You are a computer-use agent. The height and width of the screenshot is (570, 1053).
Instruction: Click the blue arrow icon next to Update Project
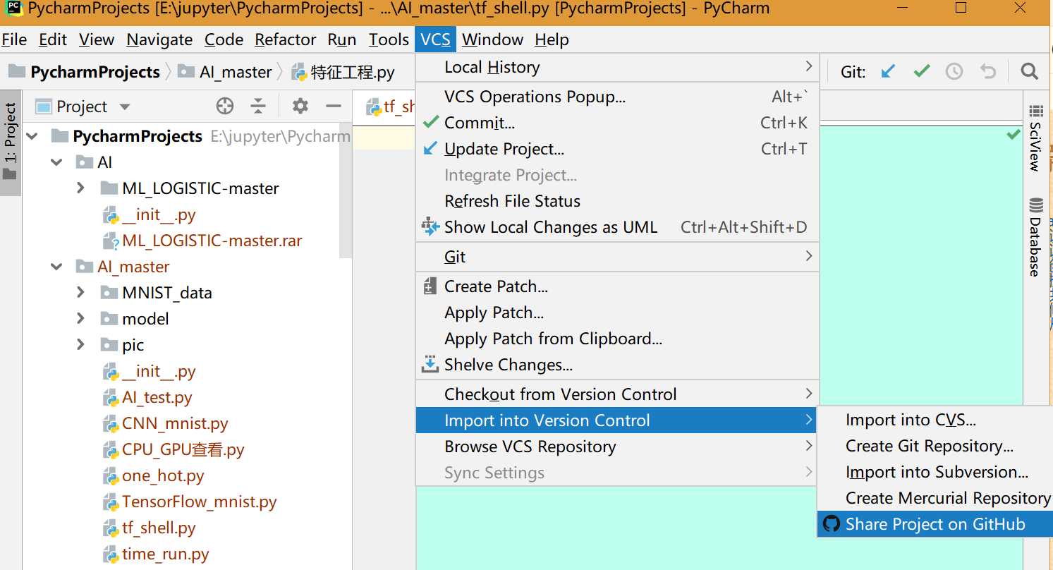click(x=430, y=149)
